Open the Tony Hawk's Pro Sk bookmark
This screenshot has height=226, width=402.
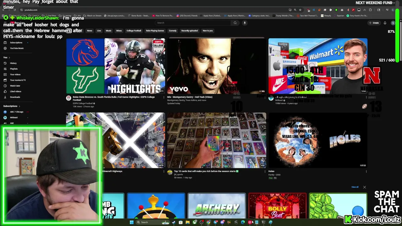(x=357, y=15)
